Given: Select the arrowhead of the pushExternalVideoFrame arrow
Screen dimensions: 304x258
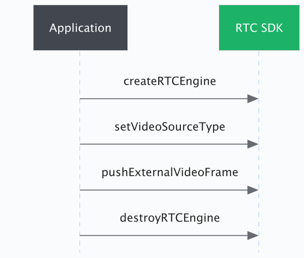Looking at the screenshot, I should point(253,190).
